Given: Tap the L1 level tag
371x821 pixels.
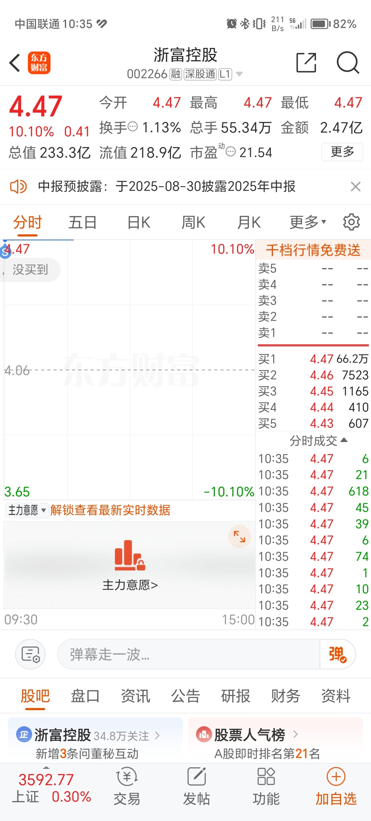Looking at the screenshot, I should (x=225, y=74).
